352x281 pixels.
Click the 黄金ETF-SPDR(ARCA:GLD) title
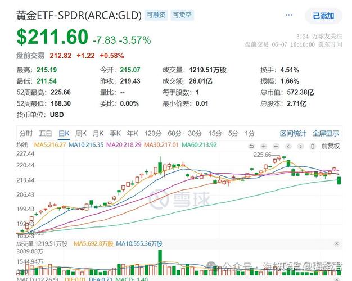pyautogui.click(x=79, y=16)
